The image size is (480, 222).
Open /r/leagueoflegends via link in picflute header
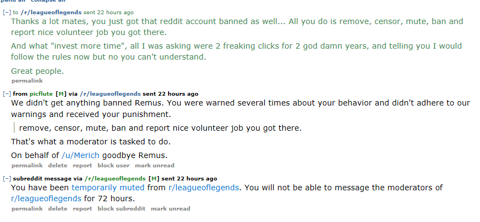pos(110,94)
